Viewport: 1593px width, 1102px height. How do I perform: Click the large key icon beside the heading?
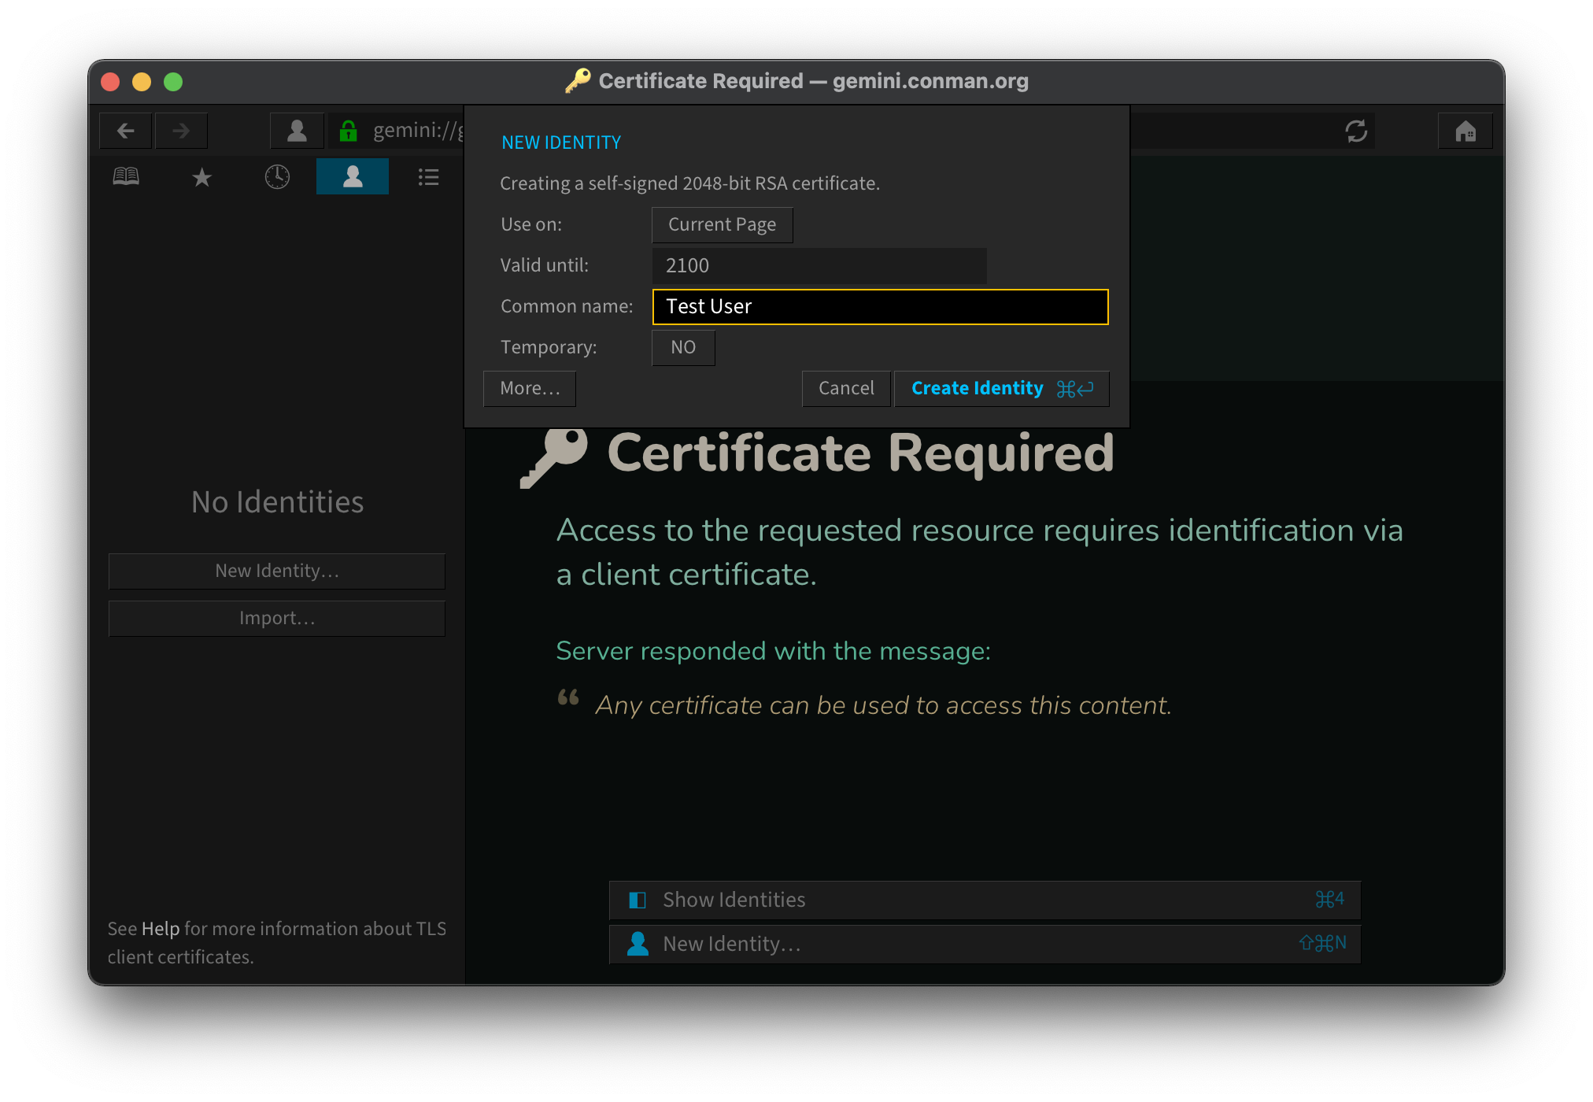[x=554, y=457]
